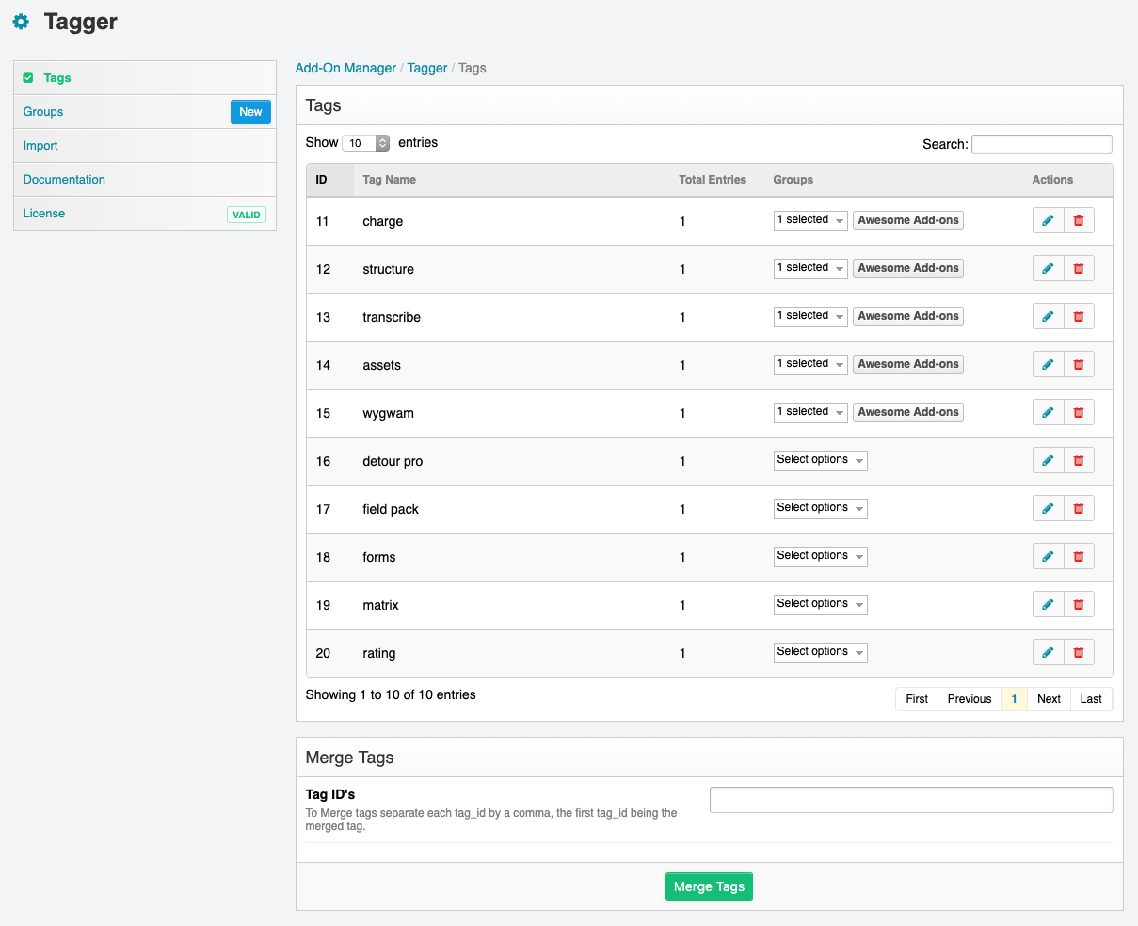The image size is (1138, 926).
Task: Go to the First page
Action: (917, 699)
